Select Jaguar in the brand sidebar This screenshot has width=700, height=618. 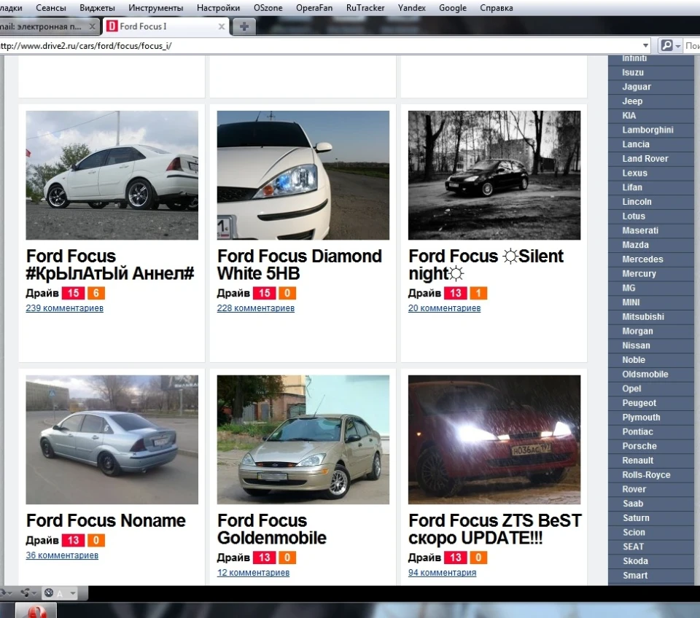point(651,87)
